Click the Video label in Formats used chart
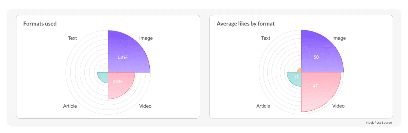The height and width of the screenshot is (133, 408). click(x=145, y=106)
